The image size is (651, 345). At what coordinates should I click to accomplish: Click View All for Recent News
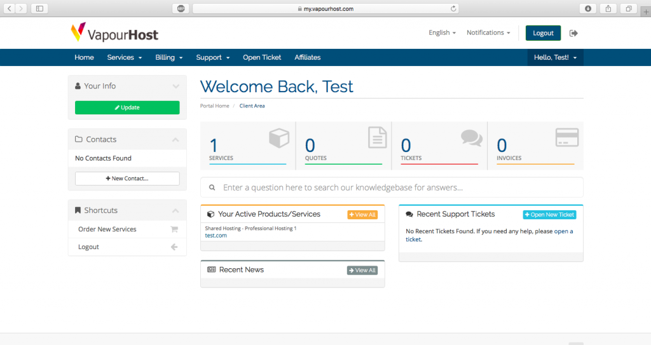(x=362, y=270)
